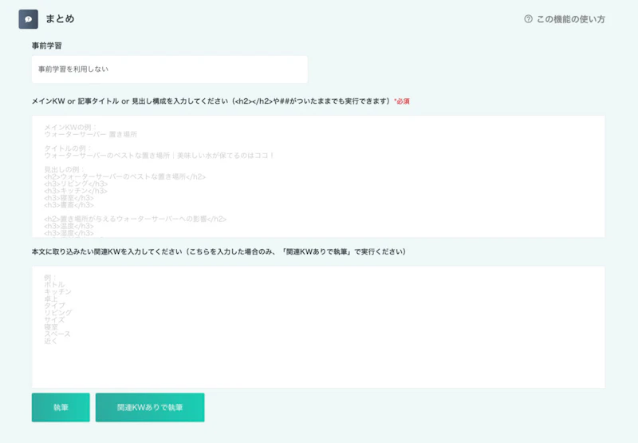Image resolution: width=638 pixels, height=443 pixels.
Task: Click the 関連KWありで執筆 button
Action: point(150,407)
